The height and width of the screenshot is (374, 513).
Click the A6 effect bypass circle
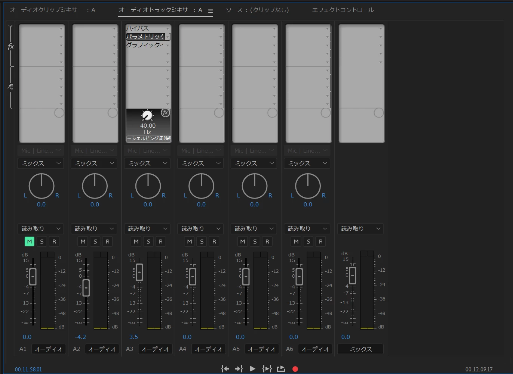click(x=326, y=113)
